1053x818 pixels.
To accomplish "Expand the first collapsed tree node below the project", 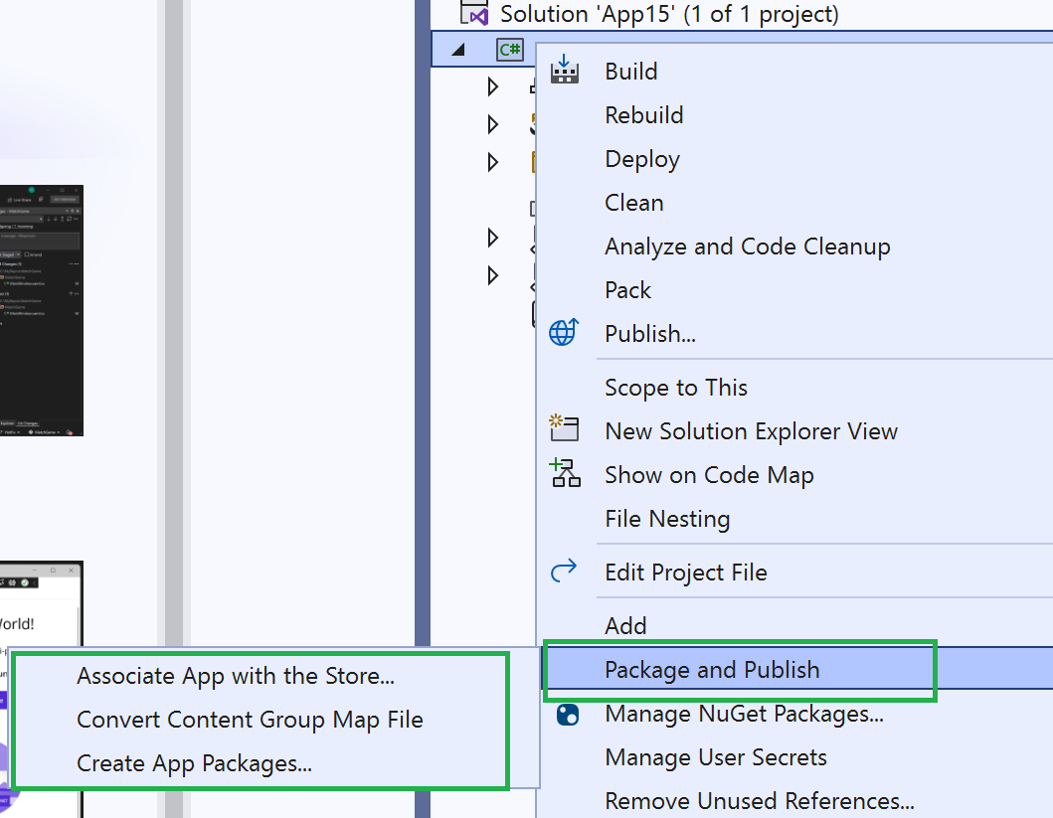I will point(492,86).
